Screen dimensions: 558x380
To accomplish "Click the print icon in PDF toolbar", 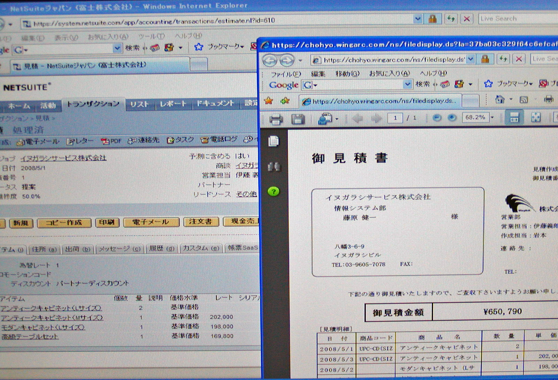I will (276, 119).
